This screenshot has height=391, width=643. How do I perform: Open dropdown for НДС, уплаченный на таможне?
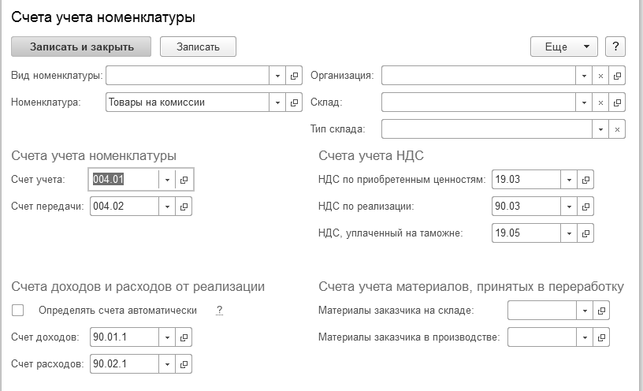click(x=569, y=233)
